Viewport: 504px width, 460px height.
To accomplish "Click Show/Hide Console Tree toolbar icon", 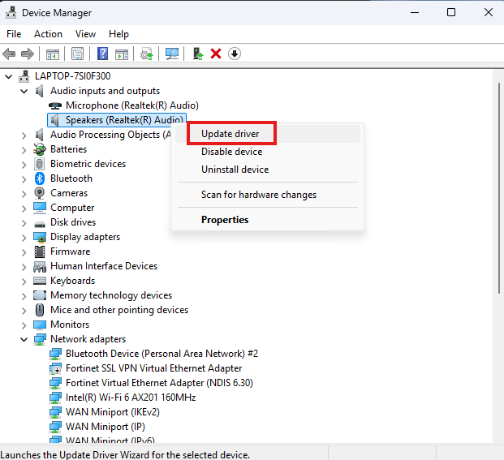I will (x=53, y=54).
